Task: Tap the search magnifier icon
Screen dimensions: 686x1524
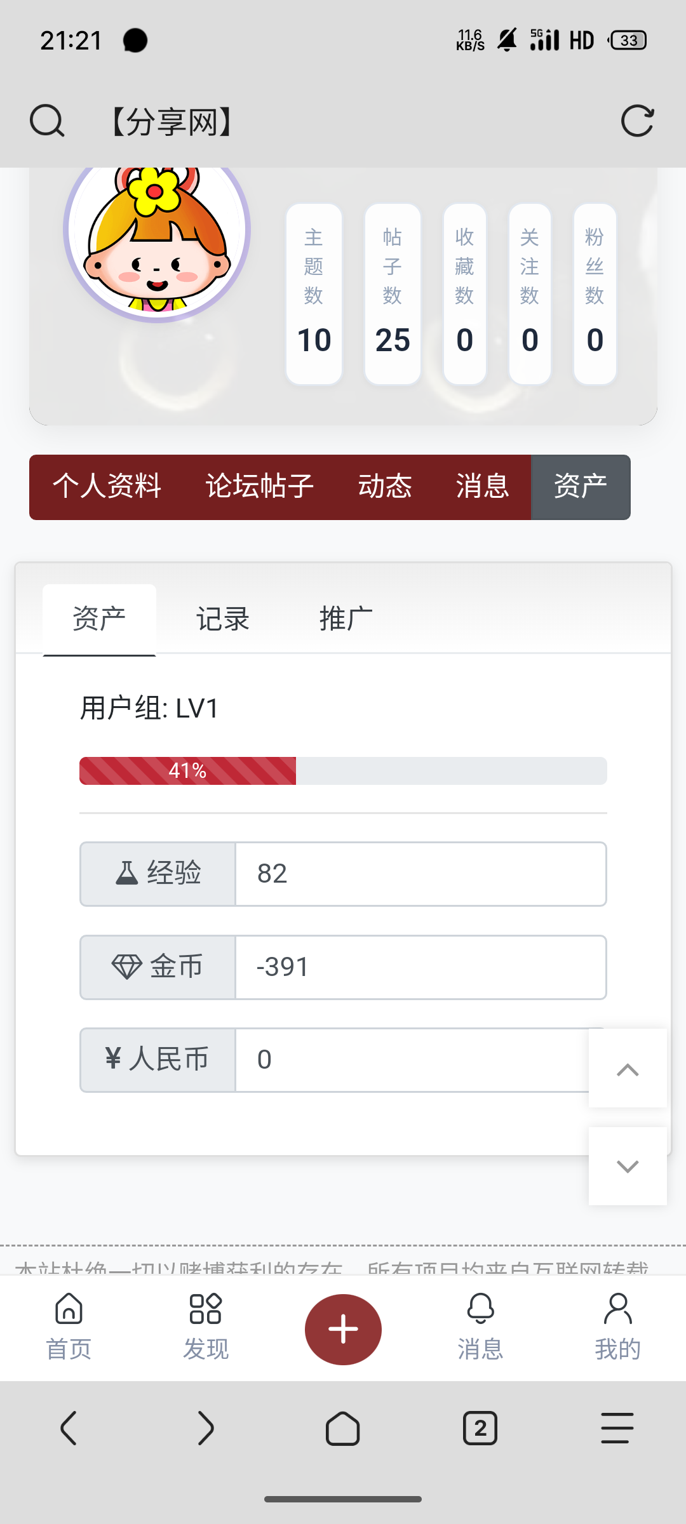Action: point(47,121)
